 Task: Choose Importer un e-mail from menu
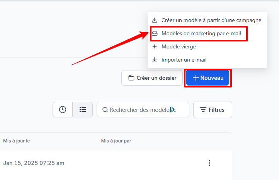[x=184, y=60]
